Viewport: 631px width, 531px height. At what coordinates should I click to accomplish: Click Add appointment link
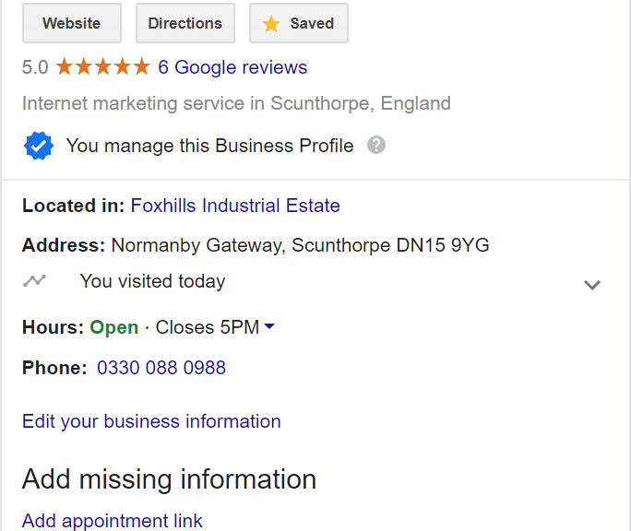[113, 521]
